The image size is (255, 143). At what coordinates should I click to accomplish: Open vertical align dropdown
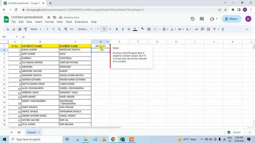click(173, 29)
